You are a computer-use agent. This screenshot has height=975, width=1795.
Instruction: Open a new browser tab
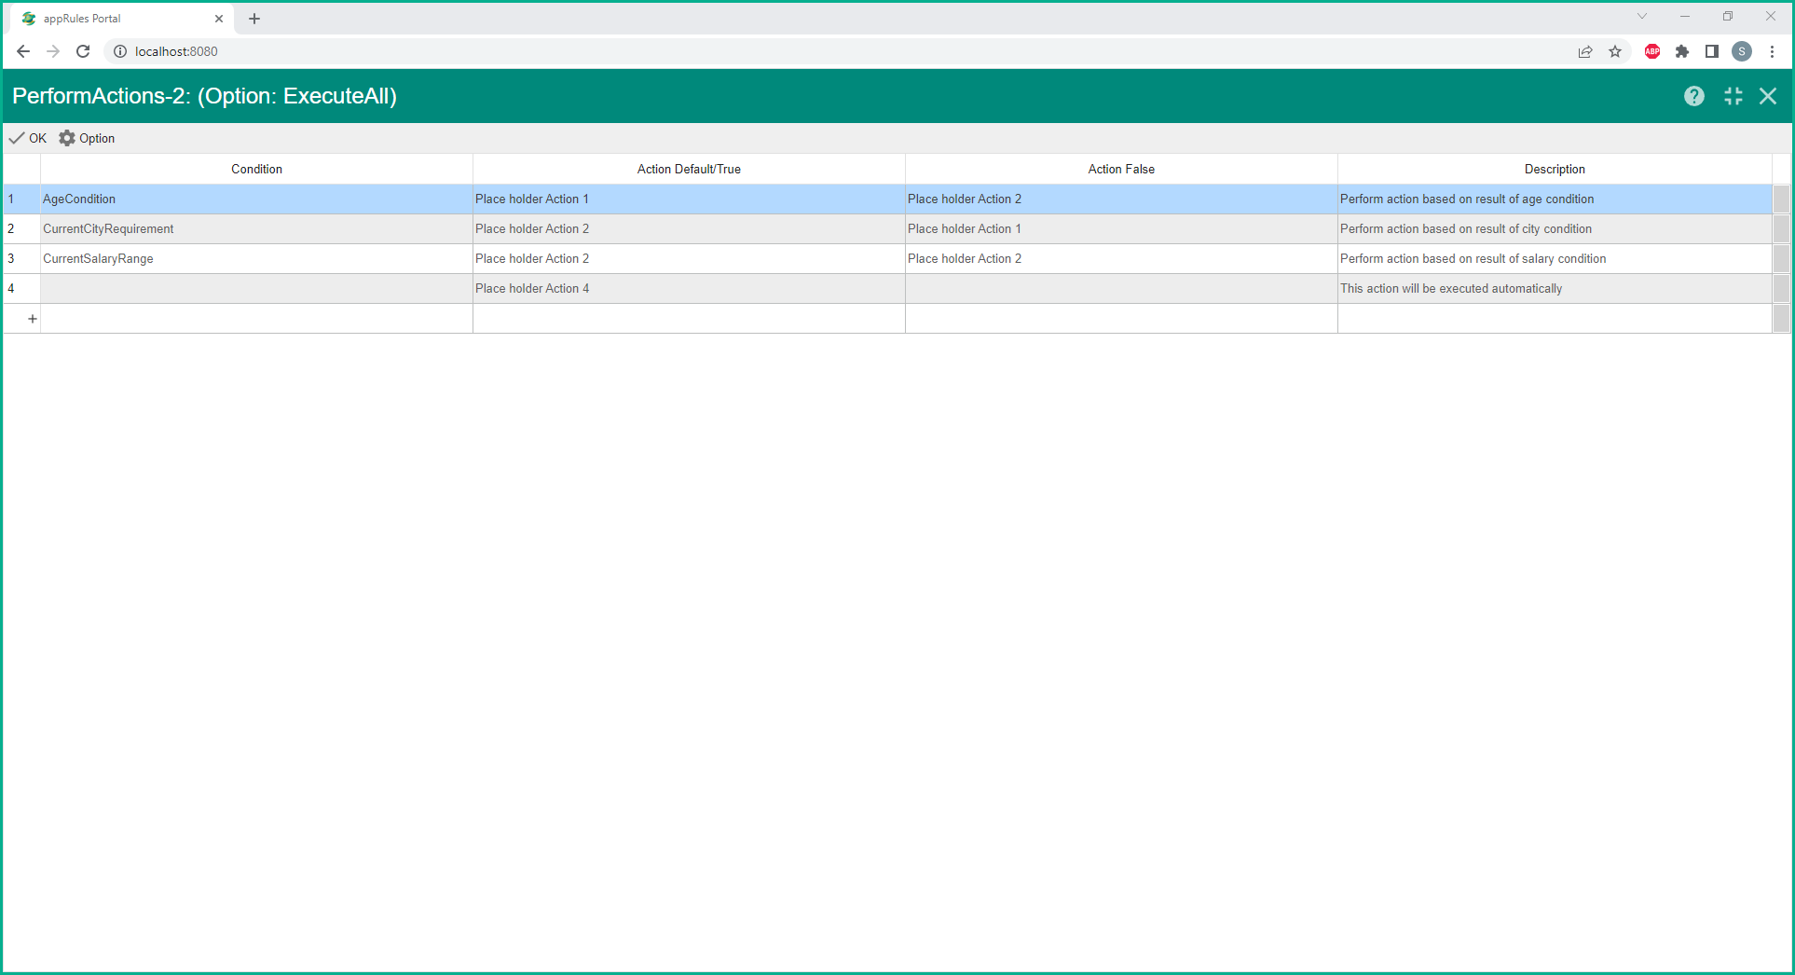254,19
